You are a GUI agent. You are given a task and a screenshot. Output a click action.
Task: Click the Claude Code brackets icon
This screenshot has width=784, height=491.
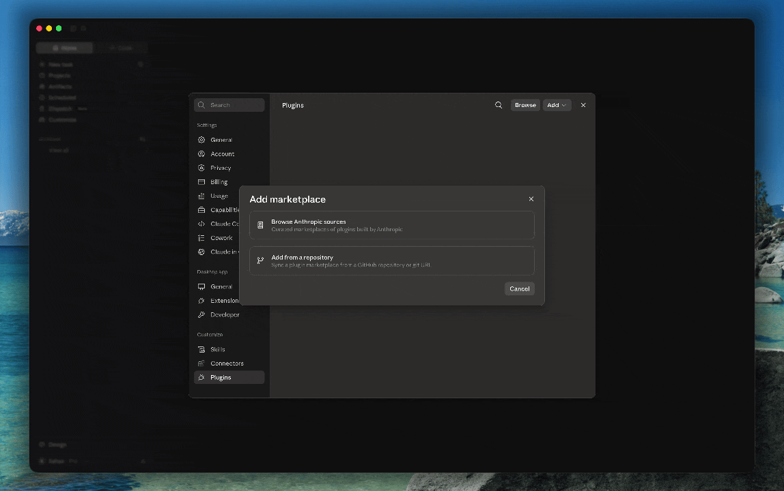(x=201, y=224)
